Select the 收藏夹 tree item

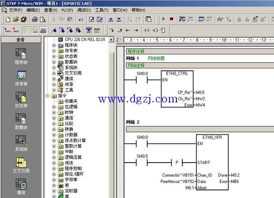point(71,101)
